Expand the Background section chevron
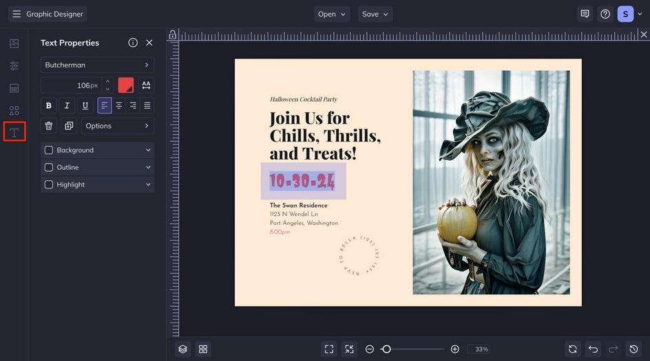This screenshot has width=650, height=361. coord(148,150)
